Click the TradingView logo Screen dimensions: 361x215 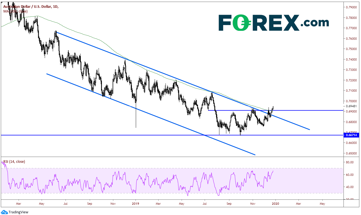15,212
